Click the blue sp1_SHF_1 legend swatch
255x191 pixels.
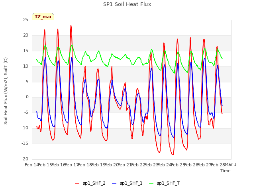point(114,184)
